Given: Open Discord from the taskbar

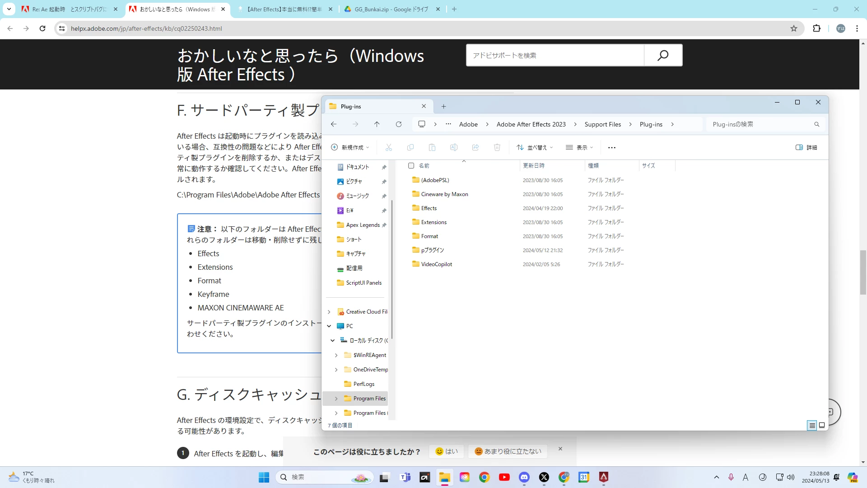Looking at the screenshot, I should 524,477.
